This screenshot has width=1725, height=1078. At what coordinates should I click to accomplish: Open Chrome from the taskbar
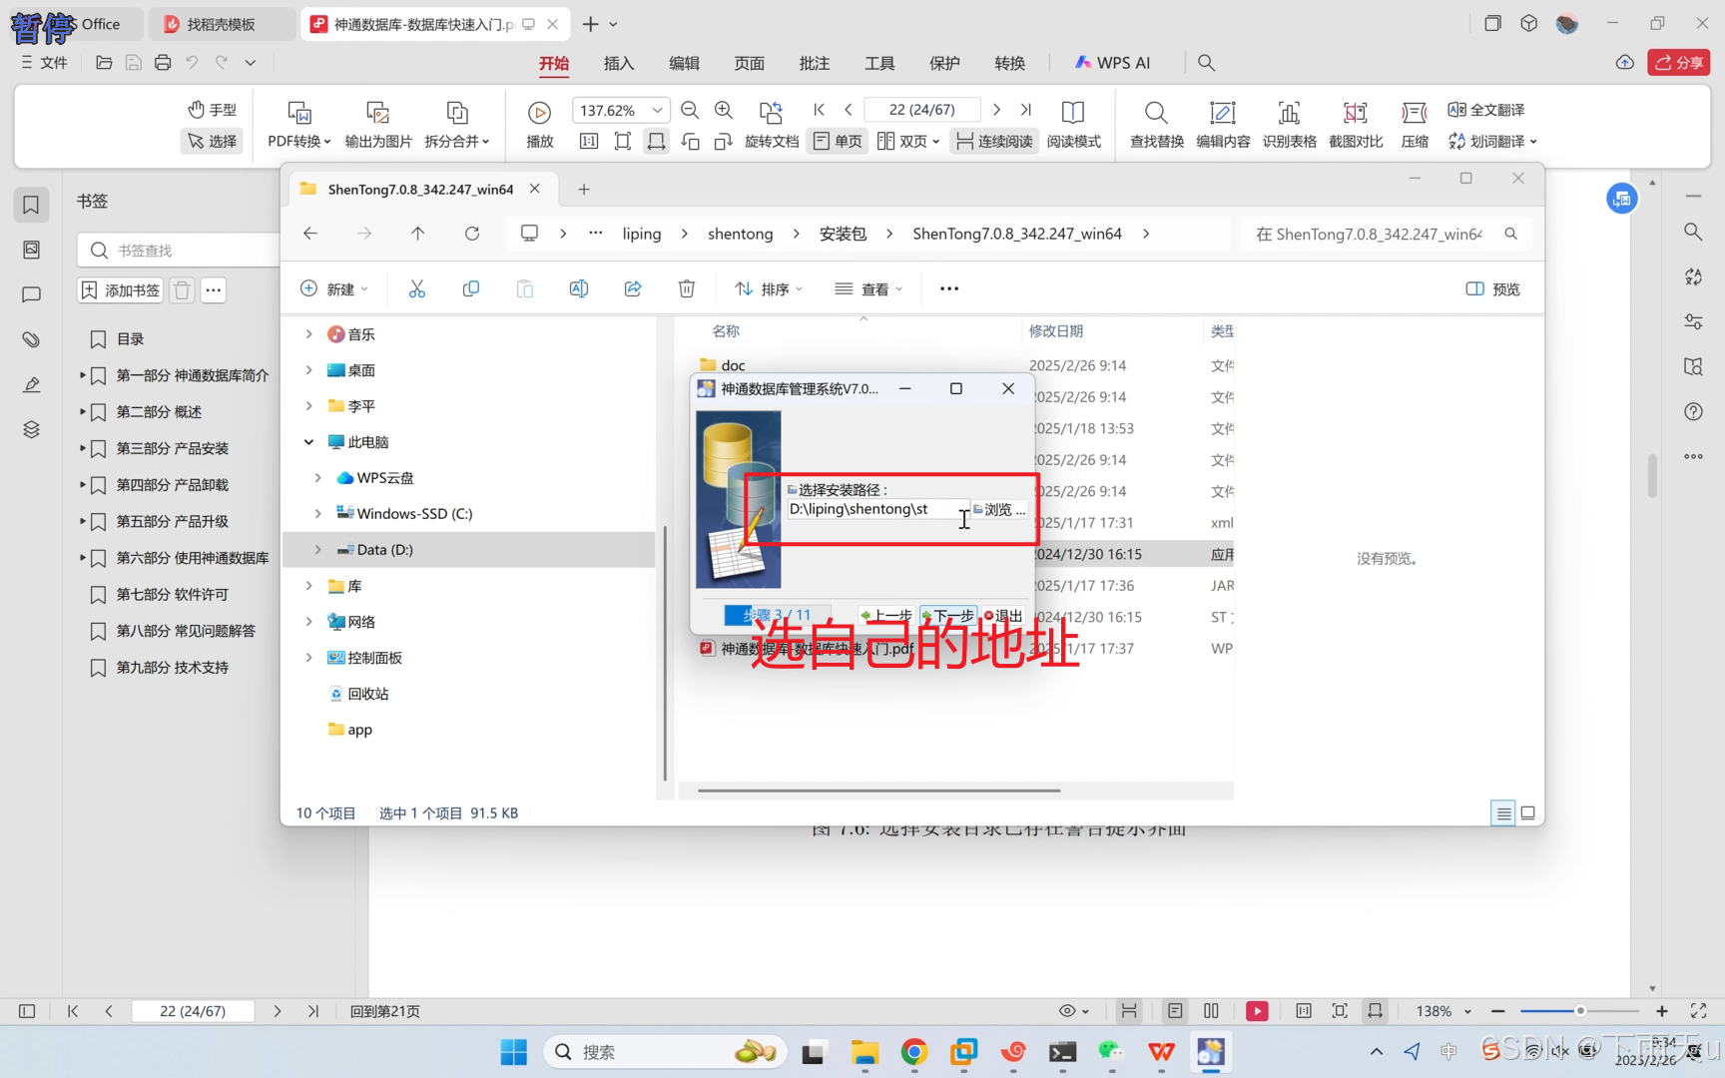(913, 1052)
